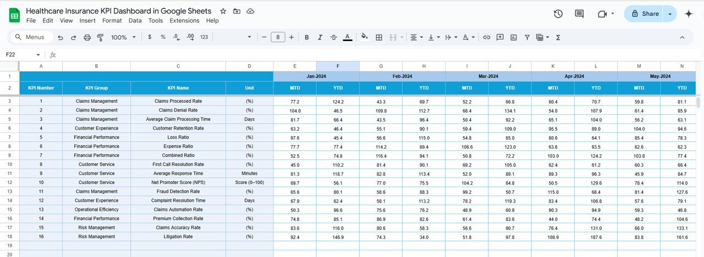Click the Fraud Detection Rate cell
This screenshot has height=257, width=704.
178,192
